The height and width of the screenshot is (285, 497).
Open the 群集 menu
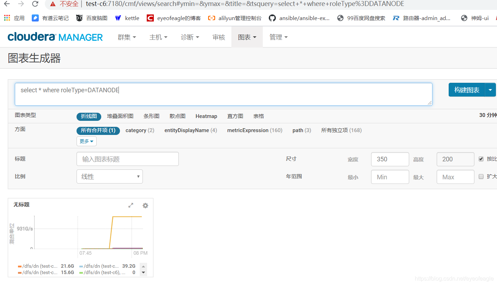[x=127, y=37]
